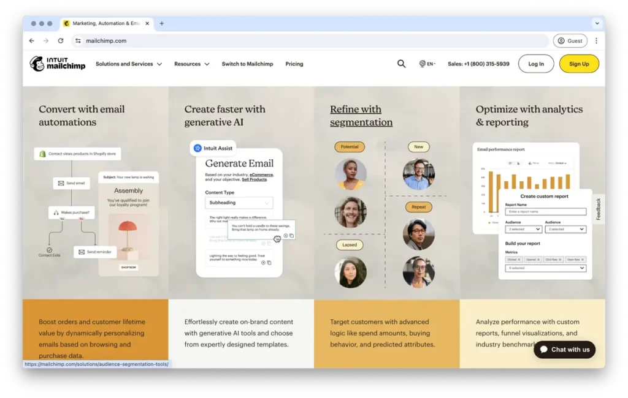Viewport: 628px width, 398px height.
Task: Select the portrait directly under the Lapsed tag
Action: (350, 272)
